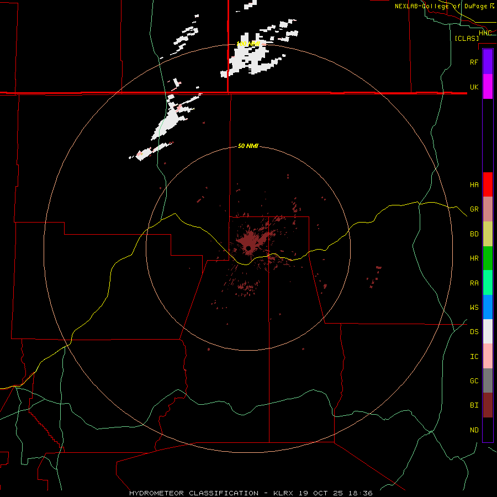Click the 100 NMI range ring label
The height and width of the screenshot is (497, 497).
[248, 44]
